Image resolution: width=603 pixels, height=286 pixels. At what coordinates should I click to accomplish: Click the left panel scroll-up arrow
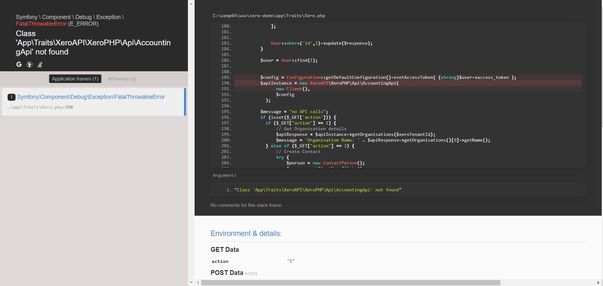point(191,3)
